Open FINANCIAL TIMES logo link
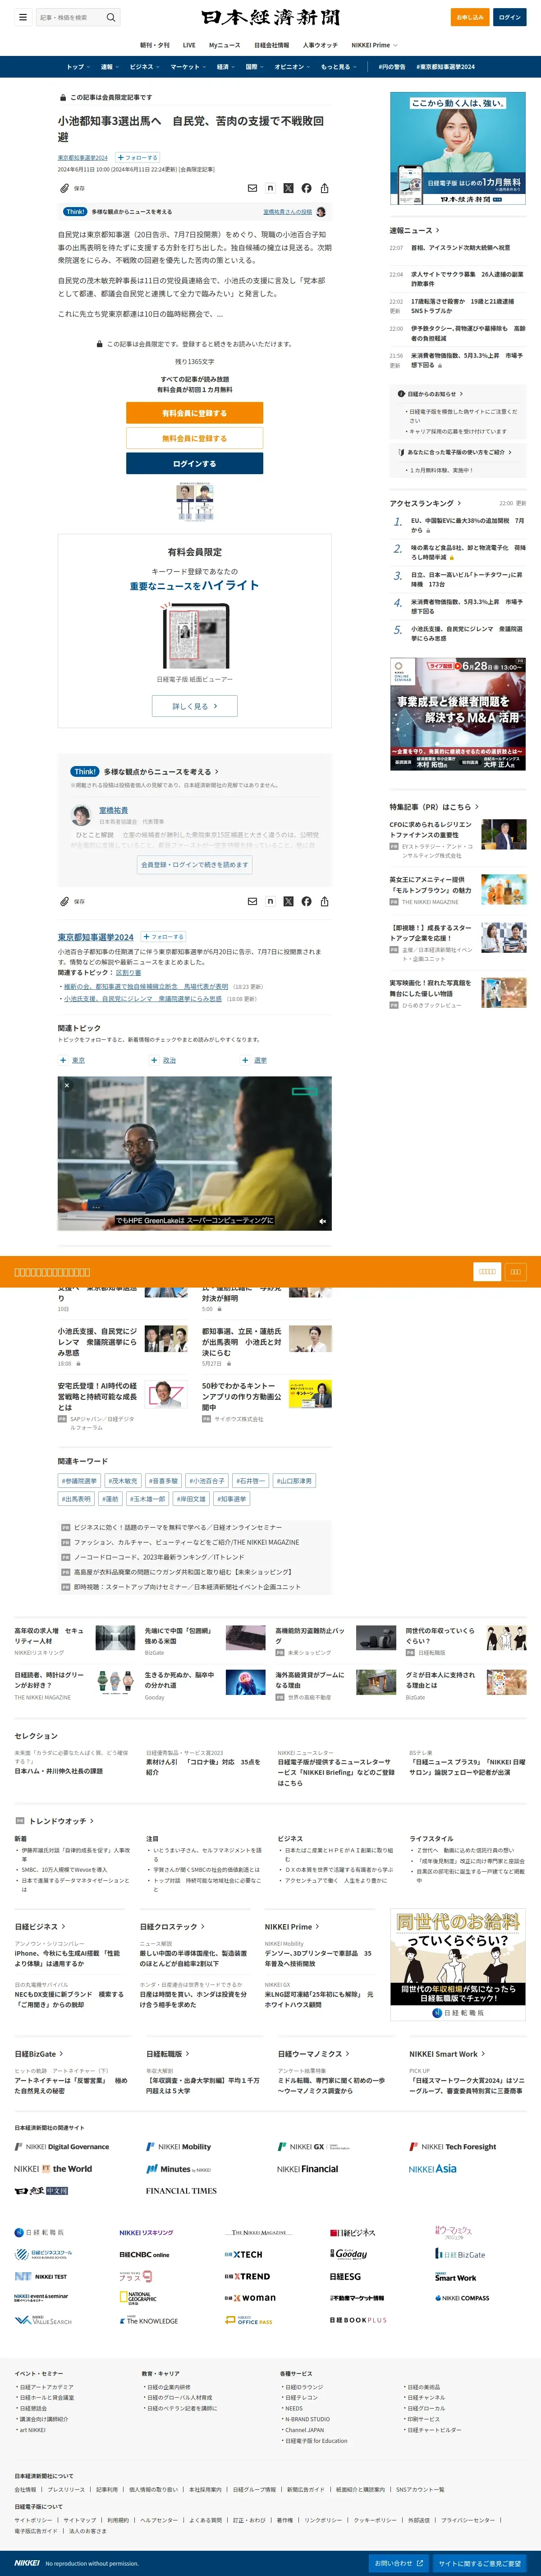This screenshot has width=541, height=2576. click(181, 2191)
